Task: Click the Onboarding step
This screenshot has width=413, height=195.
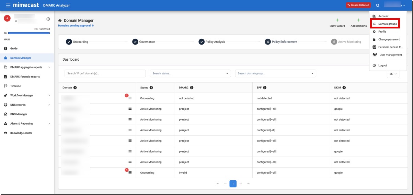Action: 77,42
